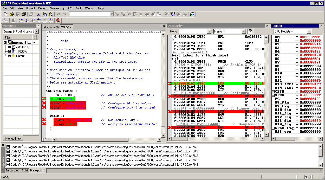Expand the CPSR register entry
The height and width of the screenshot is (180, 325).
click(x=273, y=92)
